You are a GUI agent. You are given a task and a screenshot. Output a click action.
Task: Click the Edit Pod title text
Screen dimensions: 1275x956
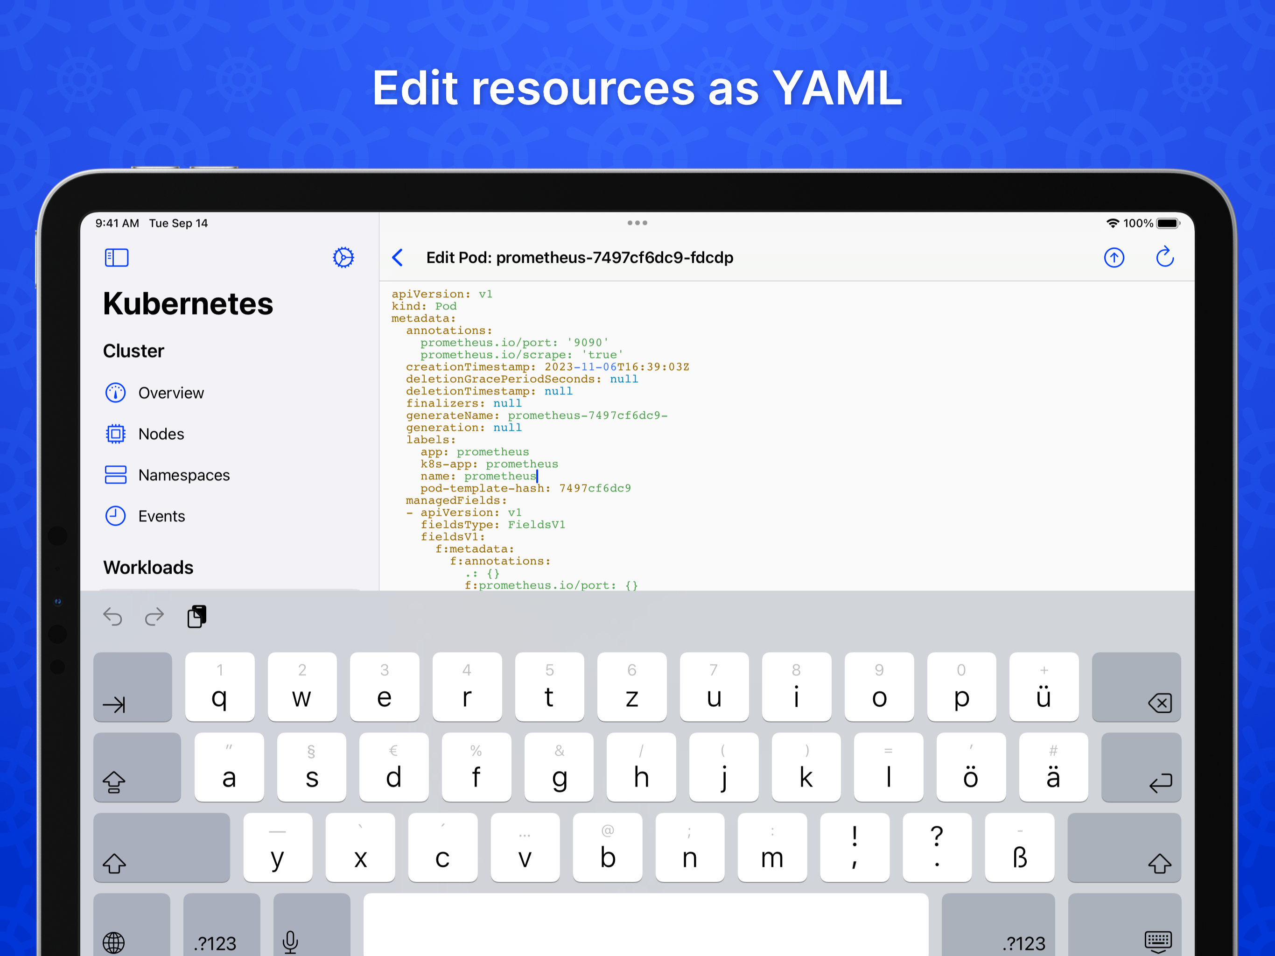point(579,257)
